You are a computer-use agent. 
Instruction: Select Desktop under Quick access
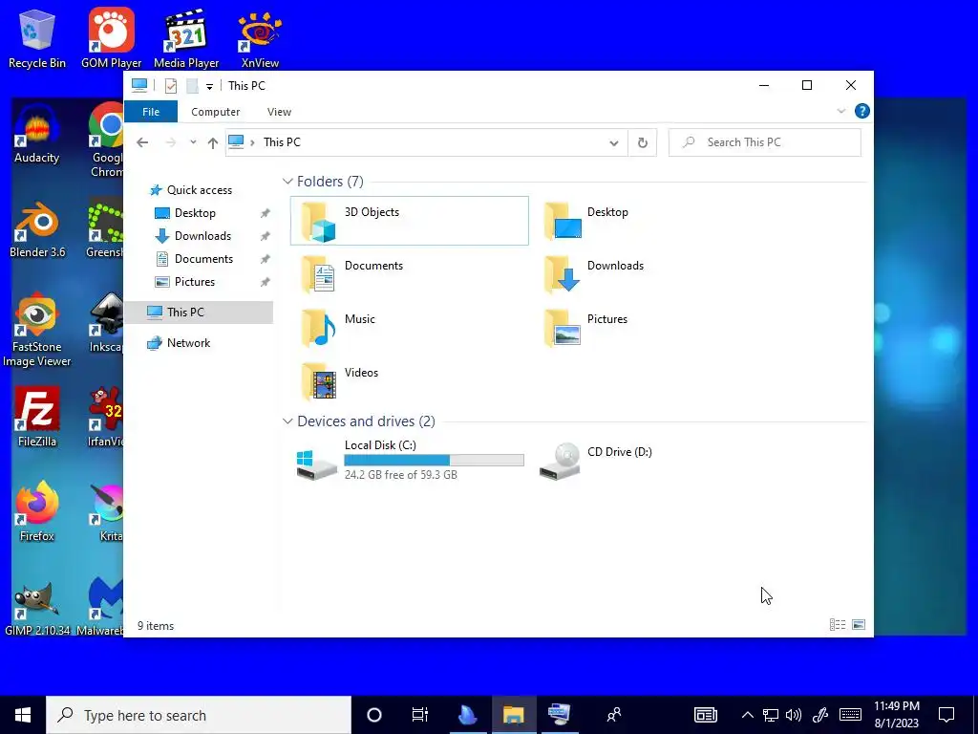point(199,213)
